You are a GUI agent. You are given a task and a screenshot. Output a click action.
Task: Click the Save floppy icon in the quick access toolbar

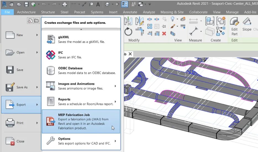26,4
